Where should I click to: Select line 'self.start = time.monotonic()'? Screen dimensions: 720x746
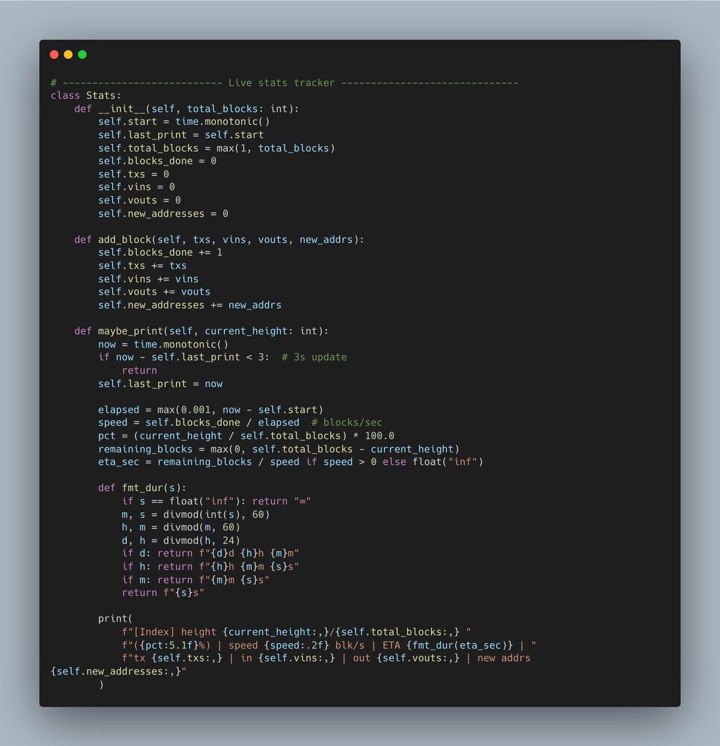[x=184, y=122]
